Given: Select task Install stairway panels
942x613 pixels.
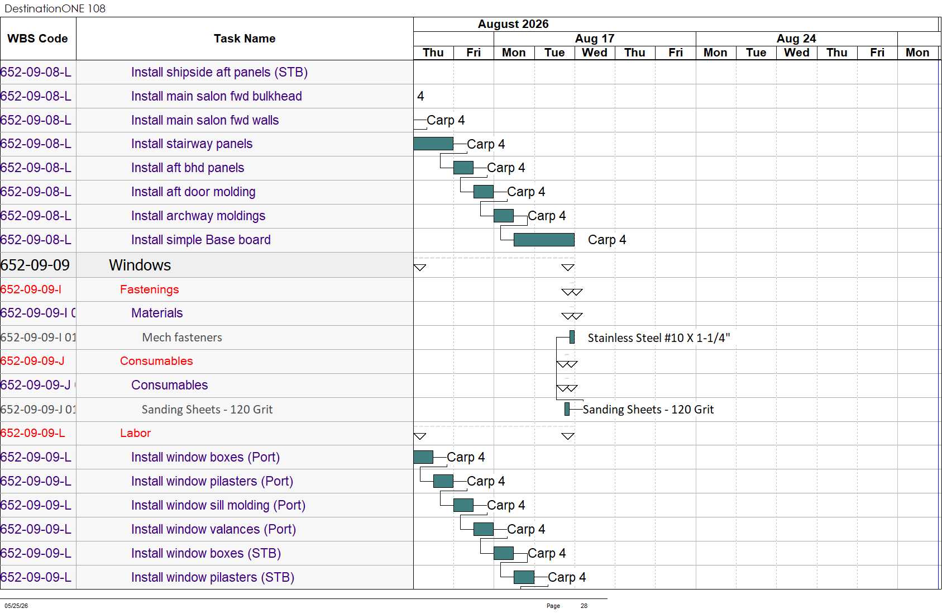Looking at the screenshot, I should pos(192,144).
